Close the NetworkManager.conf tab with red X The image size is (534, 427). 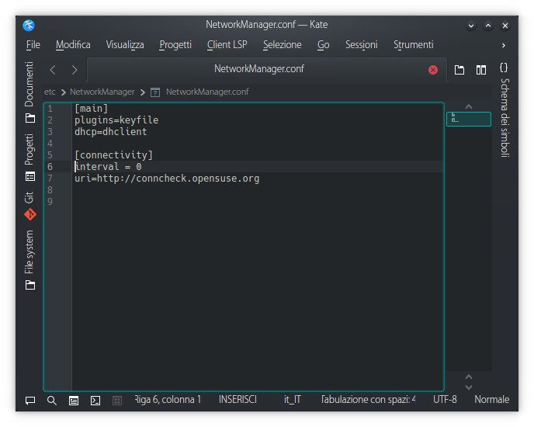point(433,70)
